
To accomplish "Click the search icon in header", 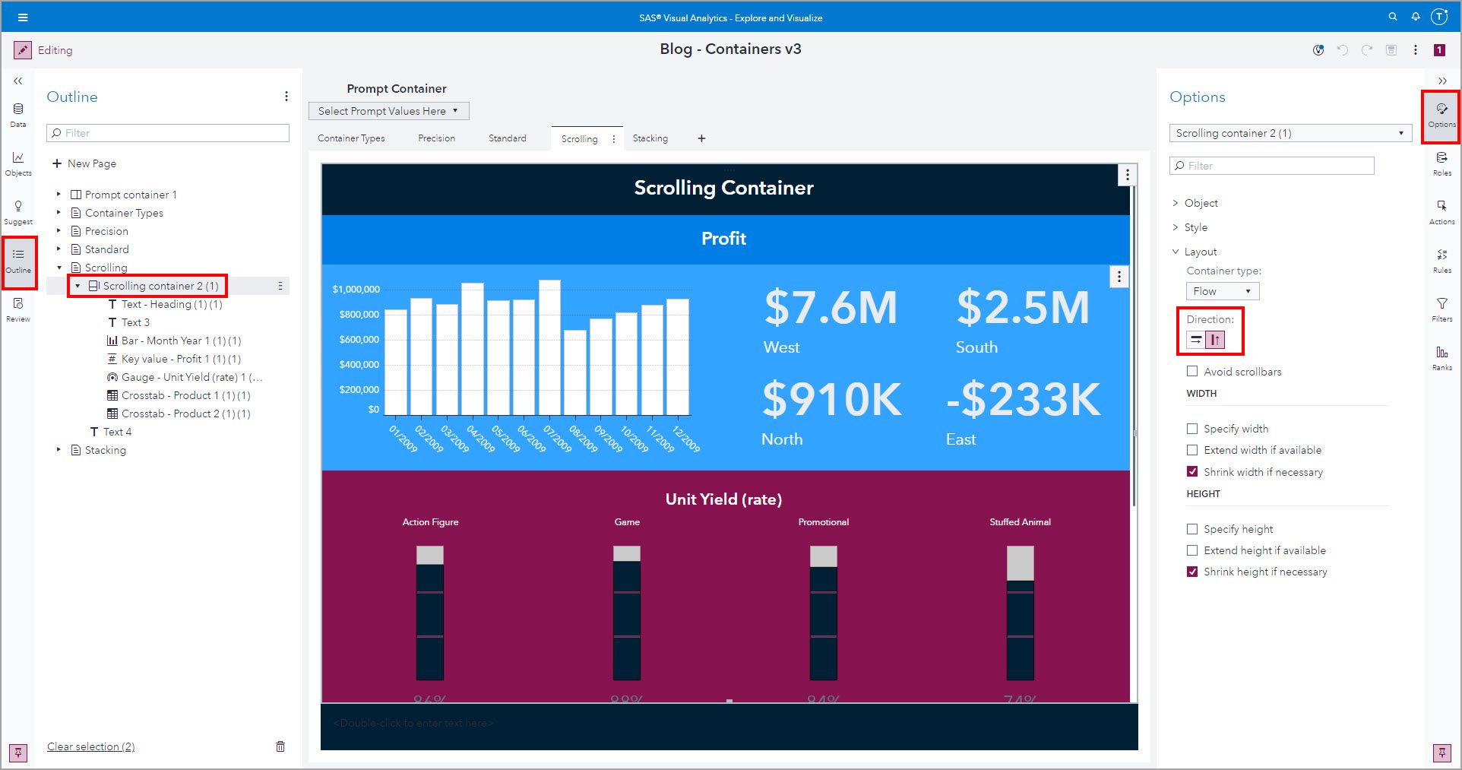I will [x=1392, y=17].
